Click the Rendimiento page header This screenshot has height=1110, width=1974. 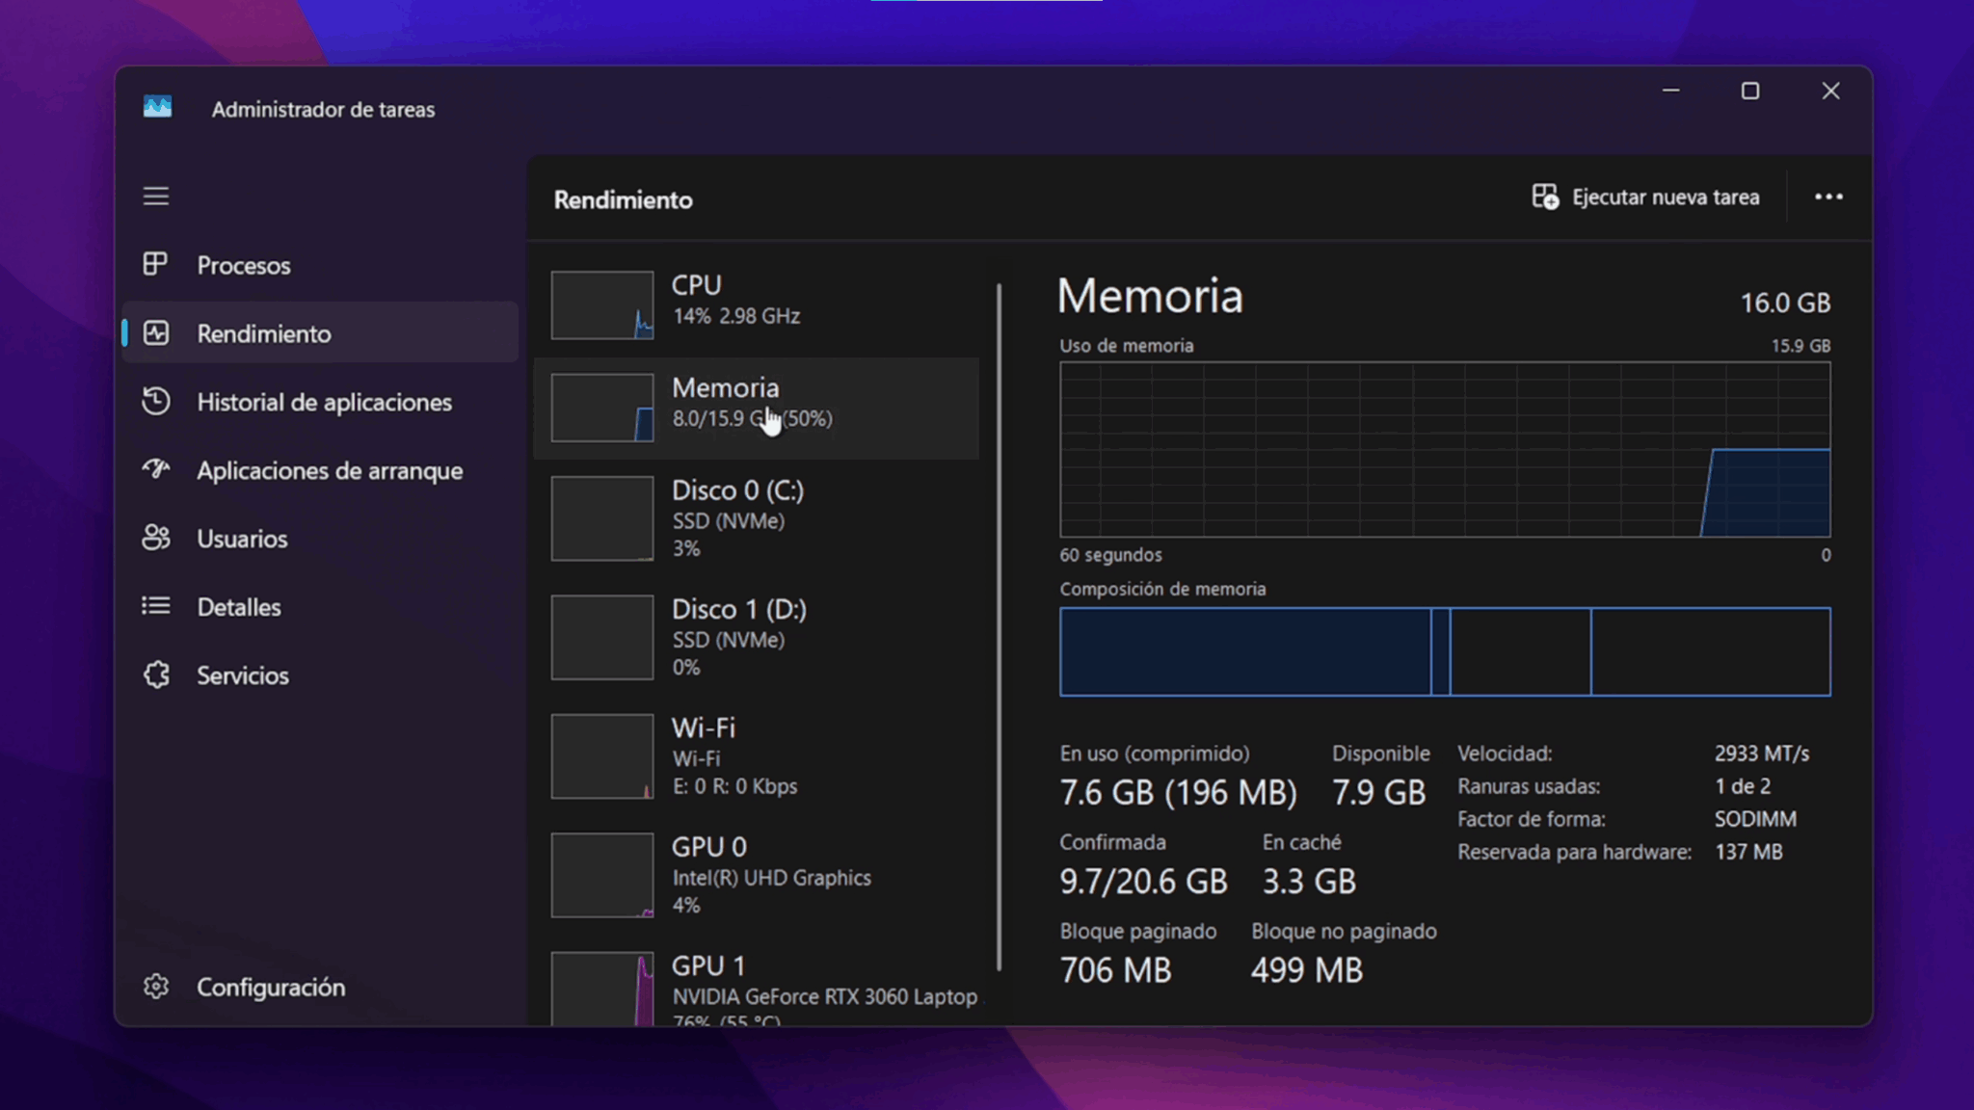point(623,199)
